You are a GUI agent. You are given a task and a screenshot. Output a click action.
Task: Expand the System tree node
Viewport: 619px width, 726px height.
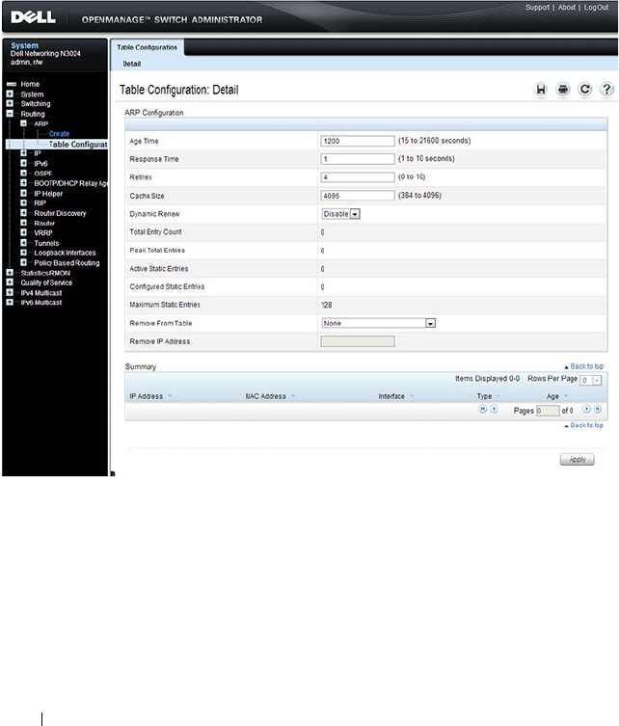10,94
